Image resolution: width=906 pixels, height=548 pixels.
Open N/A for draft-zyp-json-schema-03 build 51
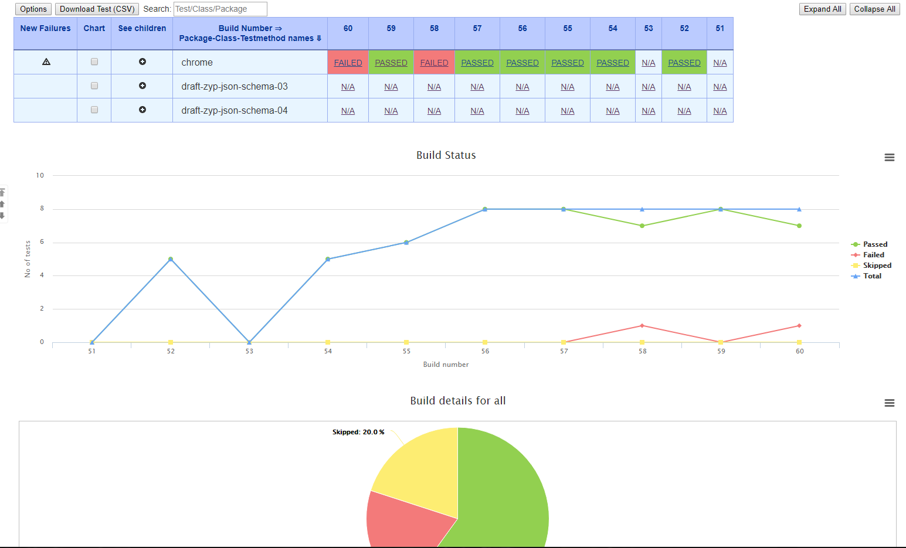[x=720, y=87]
